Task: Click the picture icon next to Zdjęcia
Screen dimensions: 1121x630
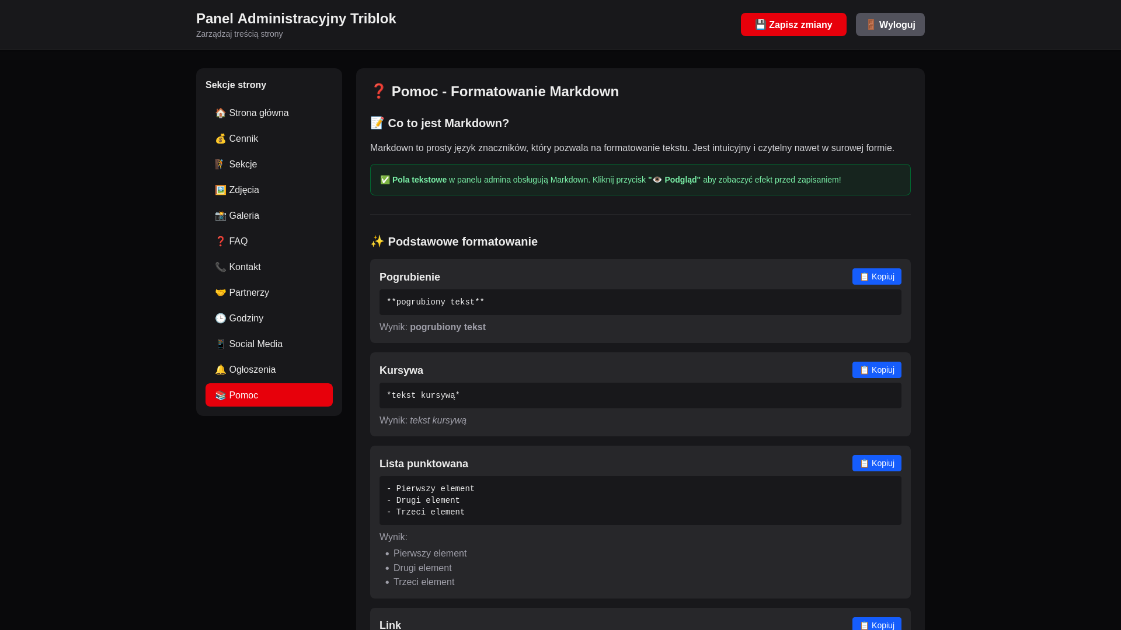Action: point(220,190)
